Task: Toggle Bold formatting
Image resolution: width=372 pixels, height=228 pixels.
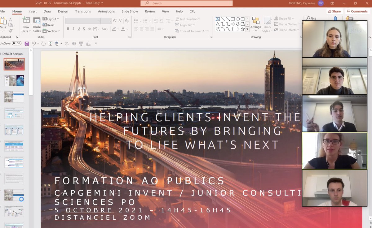Action: 68,29
